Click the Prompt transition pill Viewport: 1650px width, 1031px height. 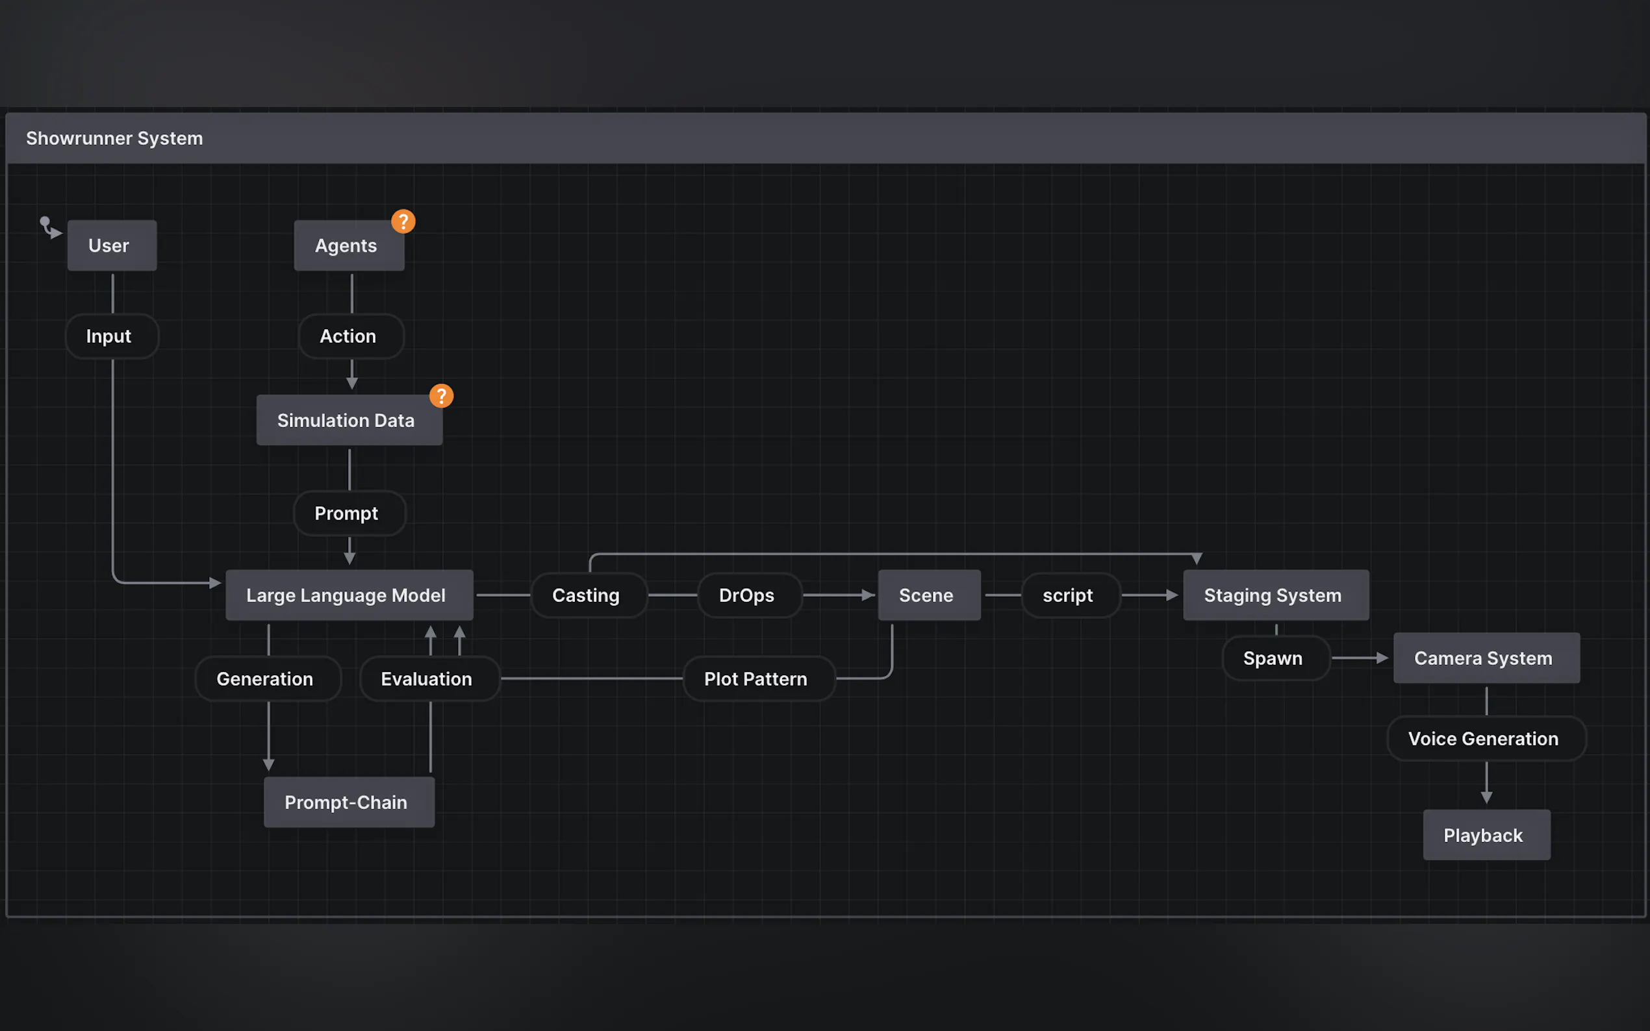coord(349,514)
